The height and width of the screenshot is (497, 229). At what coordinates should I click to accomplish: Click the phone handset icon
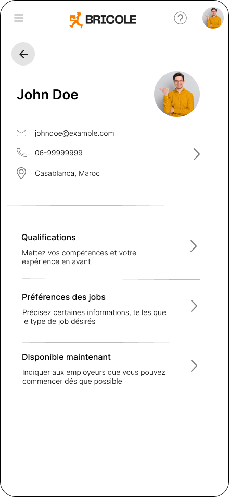[x=21, y=153]
